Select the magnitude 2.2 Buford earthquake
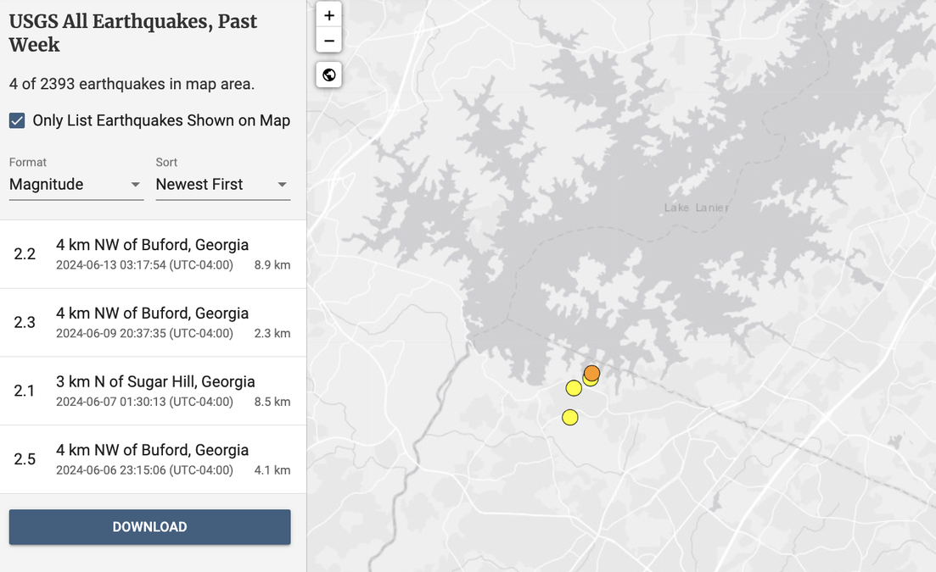The image size is (936, 572). pos(153,254)
